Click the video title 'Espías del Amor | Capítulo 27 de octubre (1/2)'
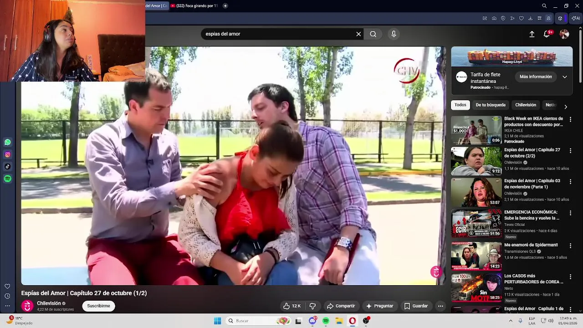The height and width of the screenshot is (328, 583). [84, 293]
